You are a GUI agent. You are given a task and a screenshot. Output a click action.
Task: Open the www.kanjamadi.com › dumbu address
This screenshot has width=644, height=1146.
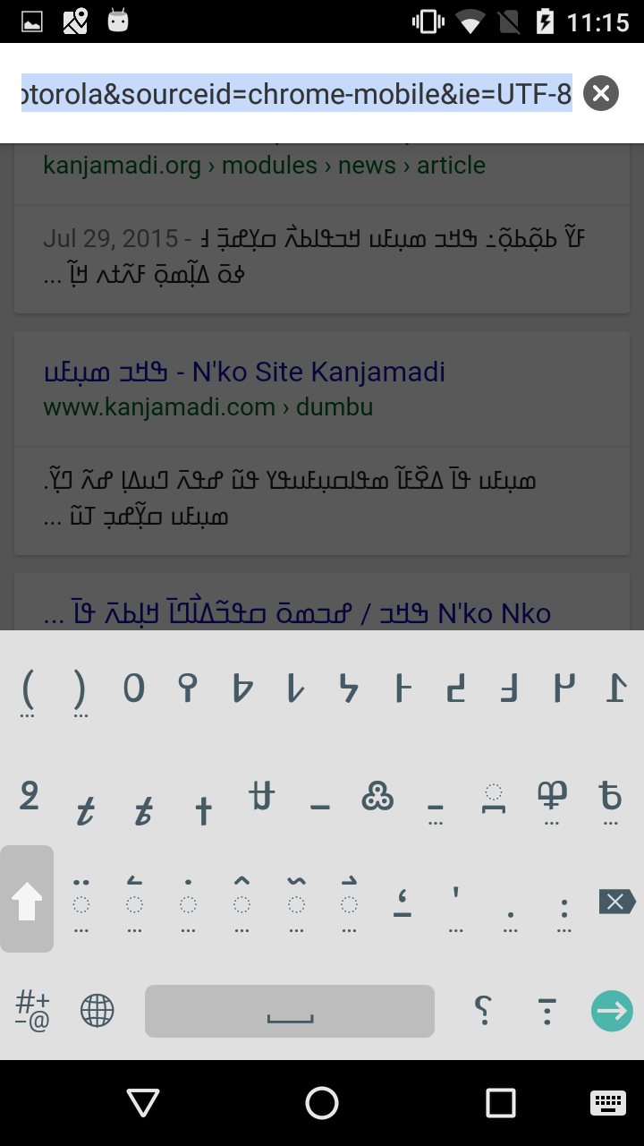pos(208,407)
